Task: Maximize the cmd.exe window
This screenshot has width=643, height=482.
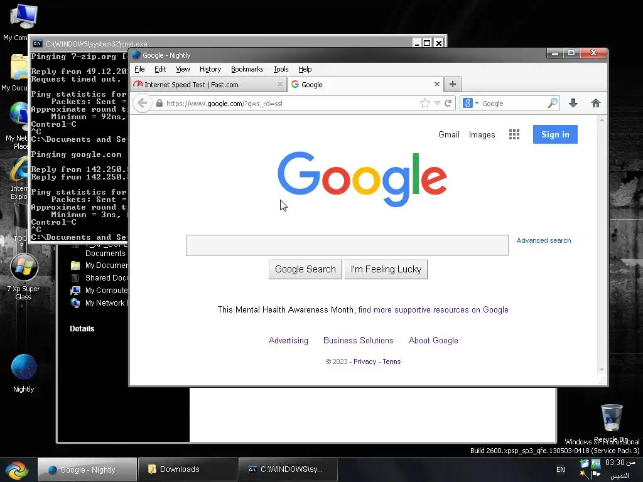Action: [427, 43]
